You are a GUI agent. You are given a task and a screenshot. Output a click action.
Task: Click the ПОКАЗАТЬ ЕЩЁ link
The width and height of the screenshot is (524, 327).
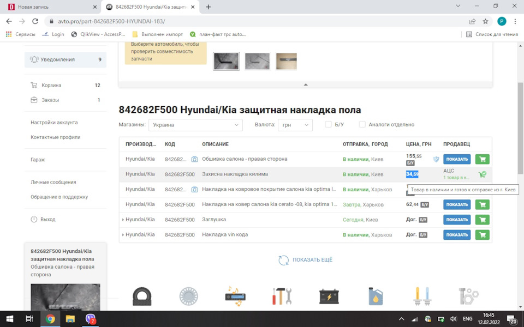point(312,260)
